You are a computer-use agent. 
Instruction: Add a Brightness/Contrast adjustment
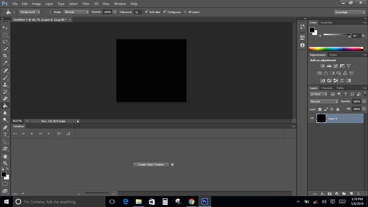pos(322,66)
